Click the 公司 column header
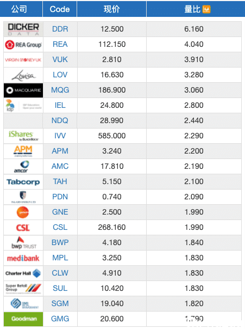 point(19,9)
